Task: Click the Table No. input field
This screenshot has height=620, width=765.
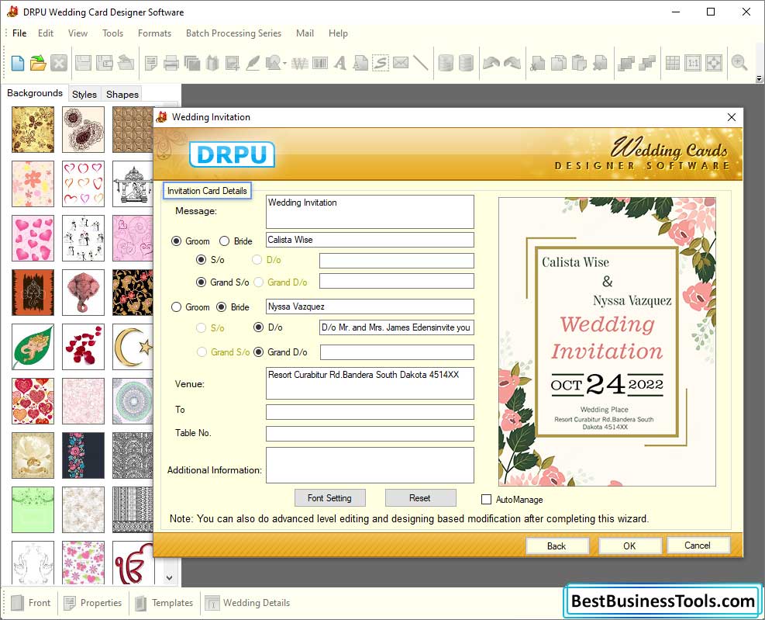Action: [x=370, y=433]
